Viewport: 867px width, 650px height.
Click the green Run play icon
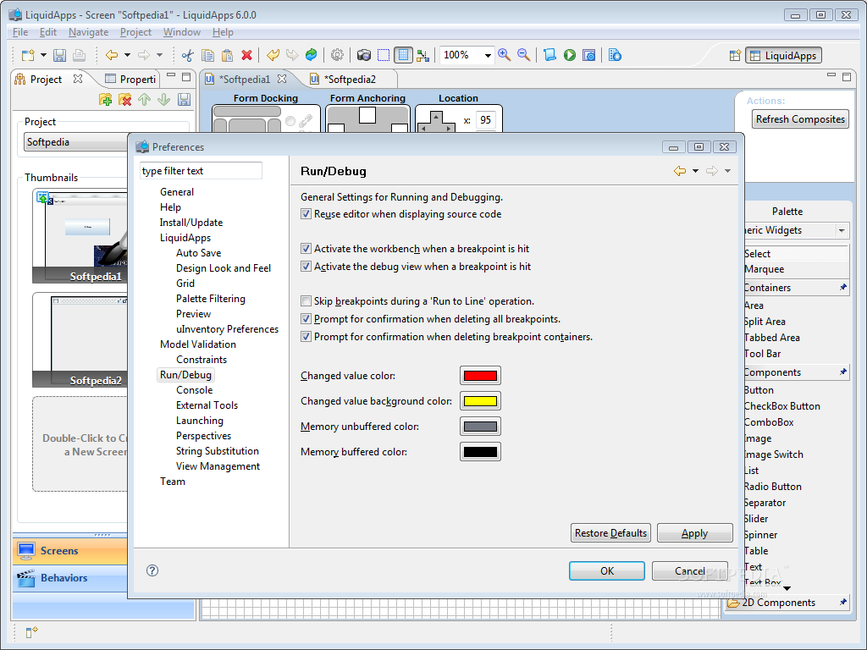click(x=570, y=55)
